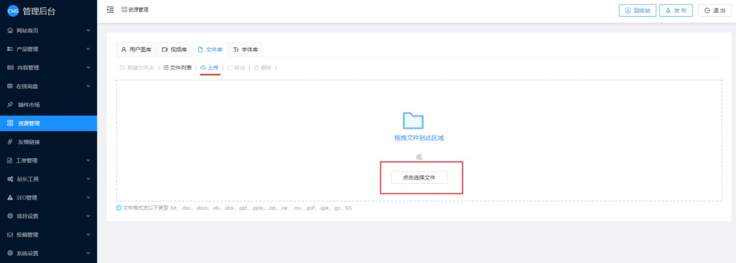Click the user icon on 用户图库 tab
Screen dimensions: 736x263
point(123,49)
